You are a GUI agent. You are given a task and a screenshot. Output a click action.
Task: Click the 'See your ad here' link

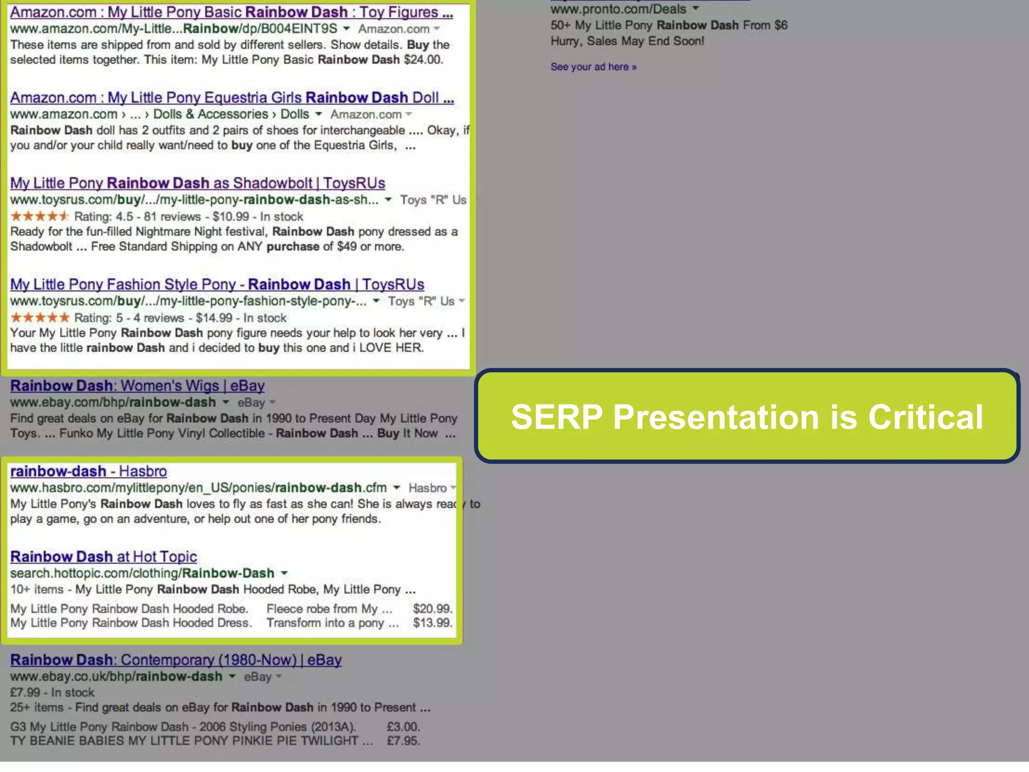tap(593, 67)
